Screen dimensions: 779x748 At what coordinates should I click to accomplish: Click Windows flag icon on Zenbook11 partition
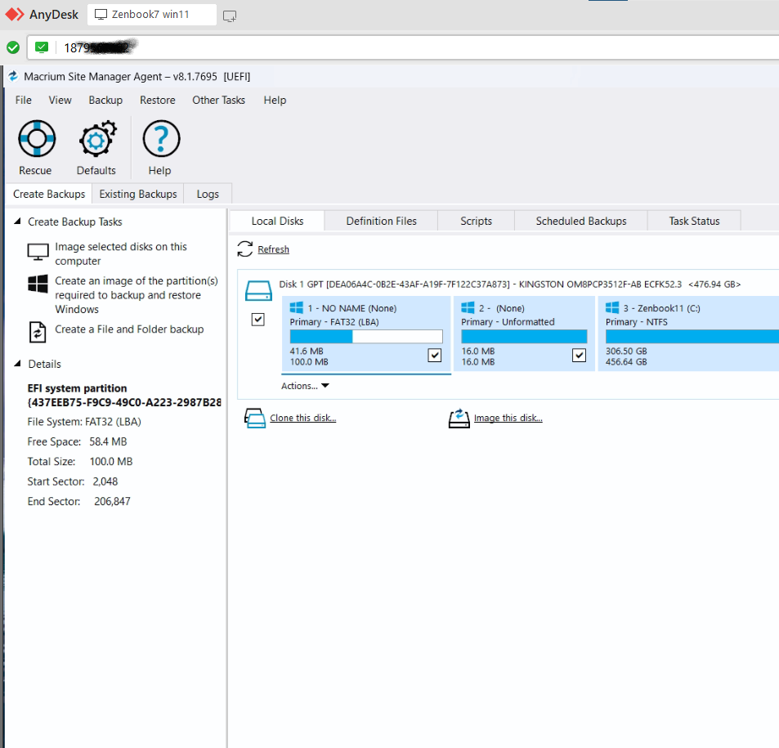click(x=612, y=307)
